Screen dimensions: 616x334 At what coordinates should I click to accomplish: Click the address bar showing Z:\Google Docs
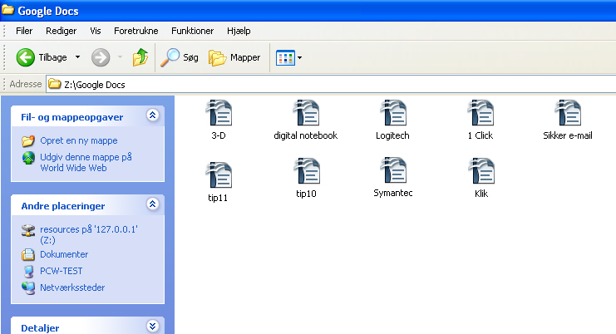click(333, 84)
